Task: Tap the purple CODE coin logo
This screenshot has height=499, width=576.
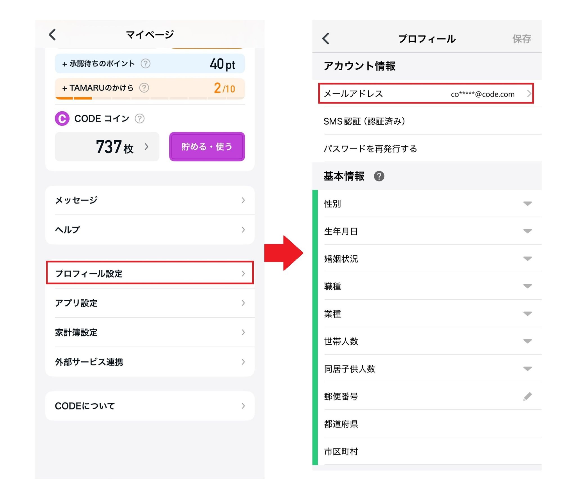Action: tap(62, 118)
